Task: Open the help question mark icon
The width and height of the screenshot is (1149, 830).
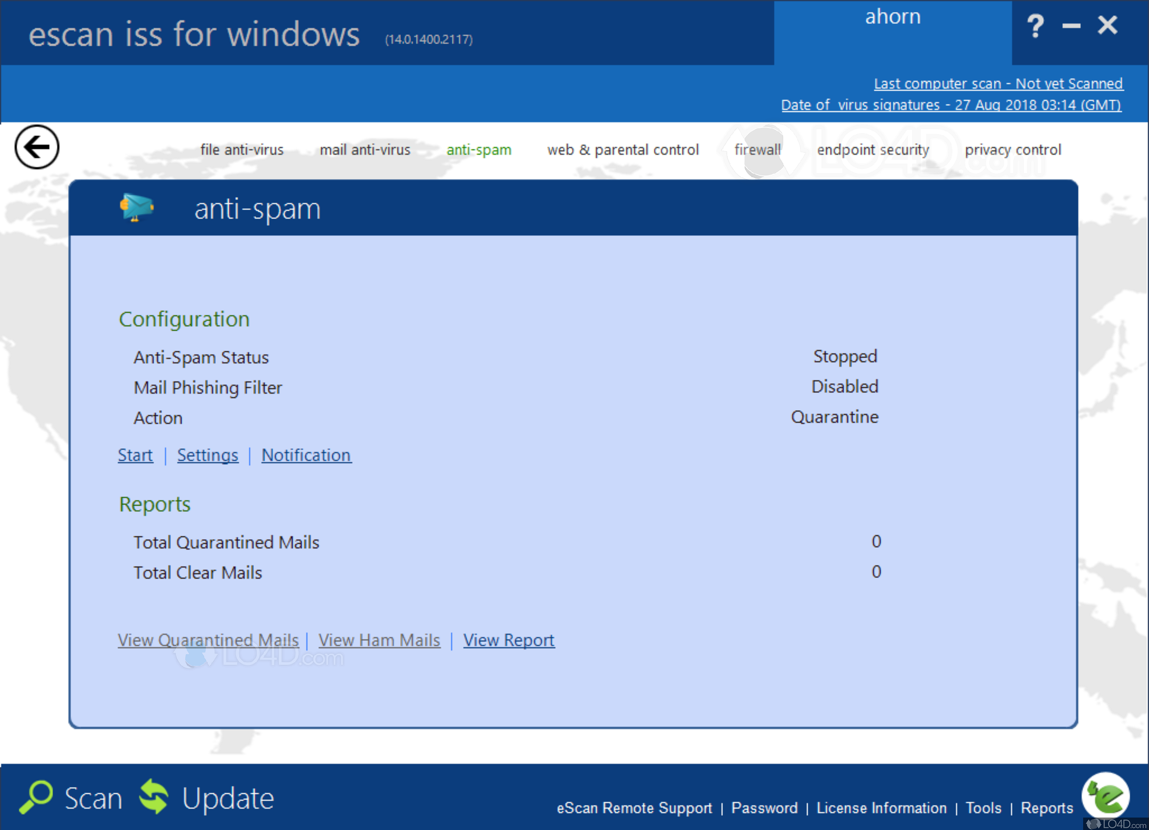Action: [1035, 26]
